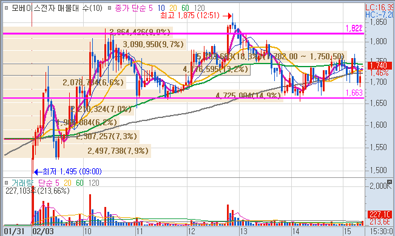Viewport: 395px width, 236px height.
Task: Click the 1,650 price axis label
Action: [x=378, y=103]
